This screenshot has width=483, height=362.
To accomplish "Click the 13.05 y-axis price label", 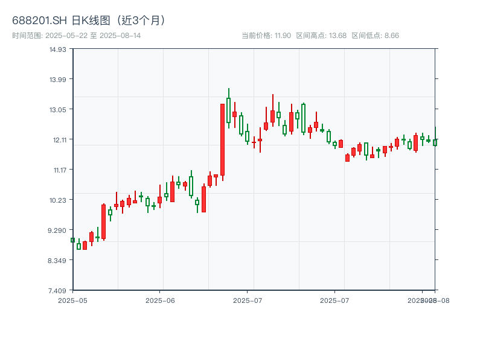I will pos(57,110).
